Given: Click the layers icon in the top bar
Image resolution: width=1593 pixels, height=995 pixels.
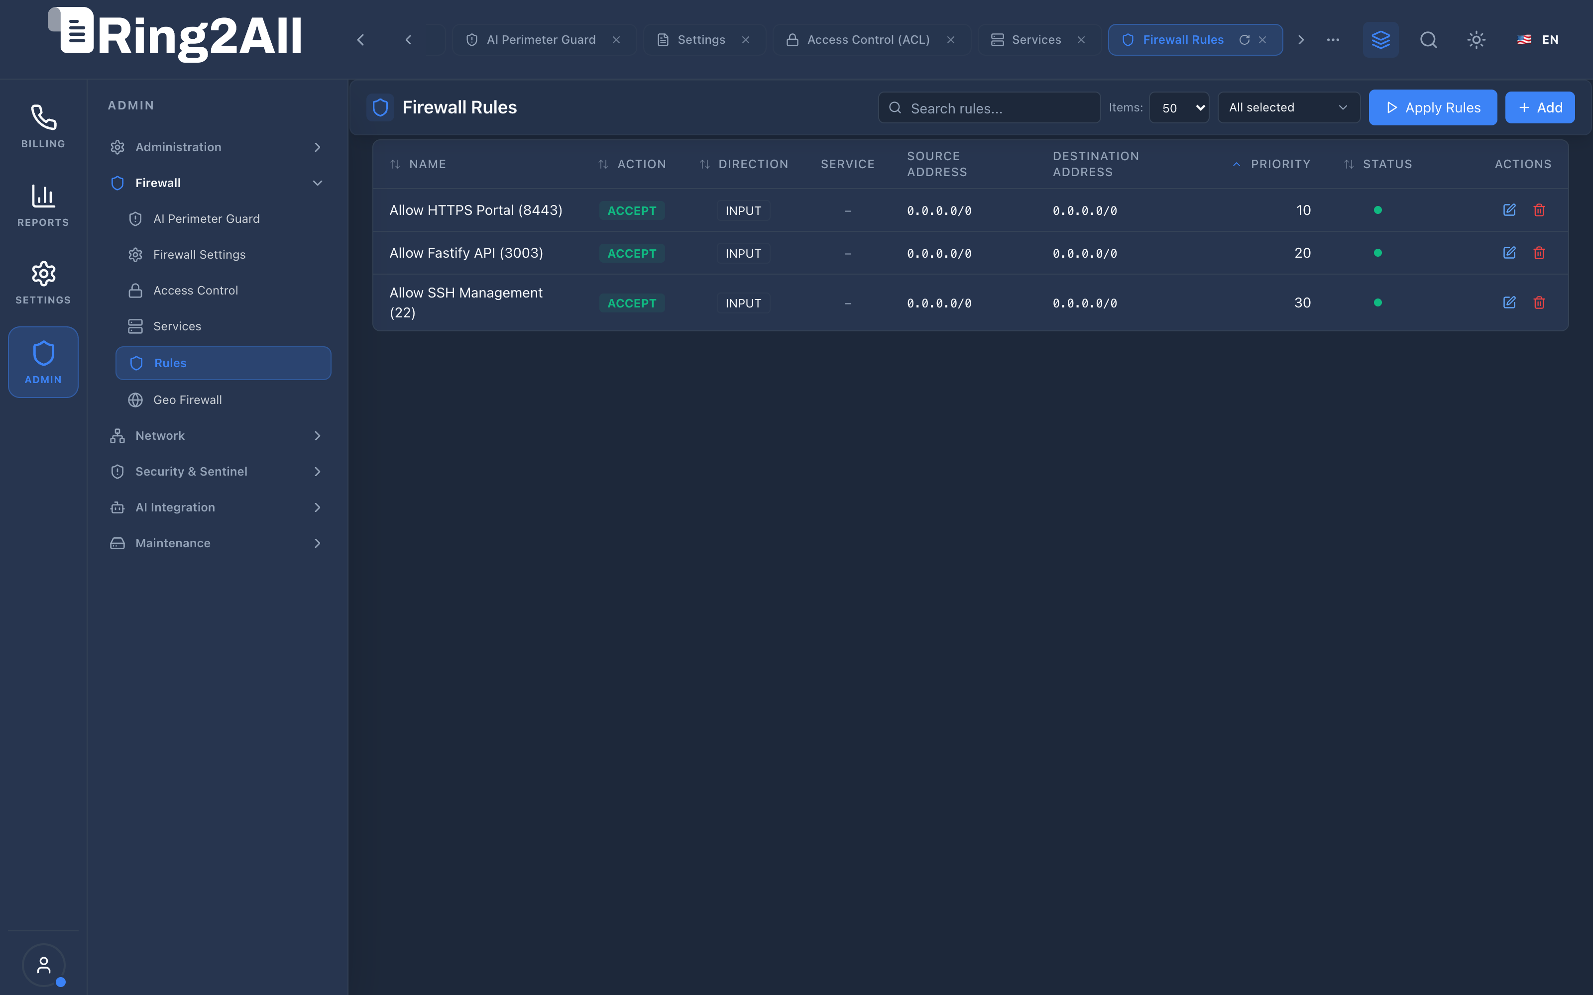Looking at the screenshot, I should pos(1380,39).
